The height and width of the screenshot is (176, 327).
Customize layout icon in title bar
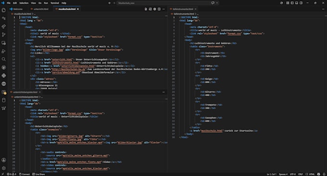click(288, 3)
